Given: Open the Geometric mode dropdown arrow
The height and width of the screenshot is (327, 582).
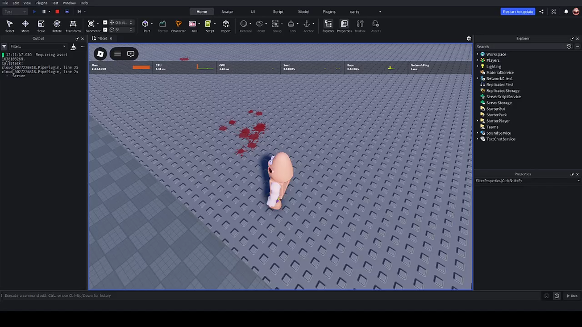Looking at the screenshot, I should click(x=98, y=24).
